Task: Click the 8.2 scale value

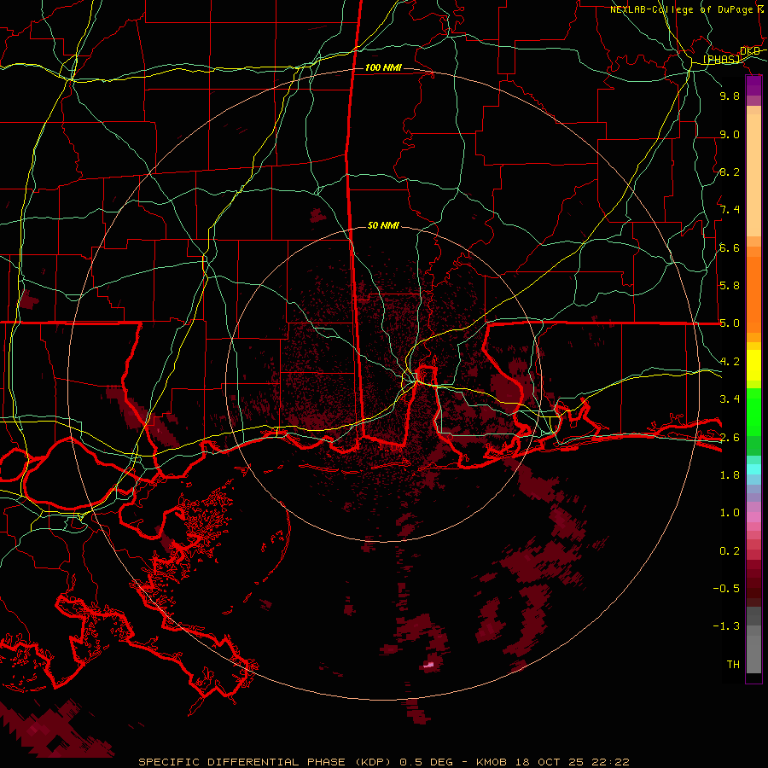Action: pyautogui.click(x=730, y=172)
